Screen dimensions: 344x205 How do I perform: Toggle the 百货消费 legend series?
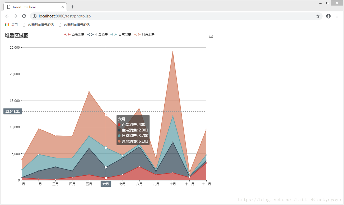[74, 35]
